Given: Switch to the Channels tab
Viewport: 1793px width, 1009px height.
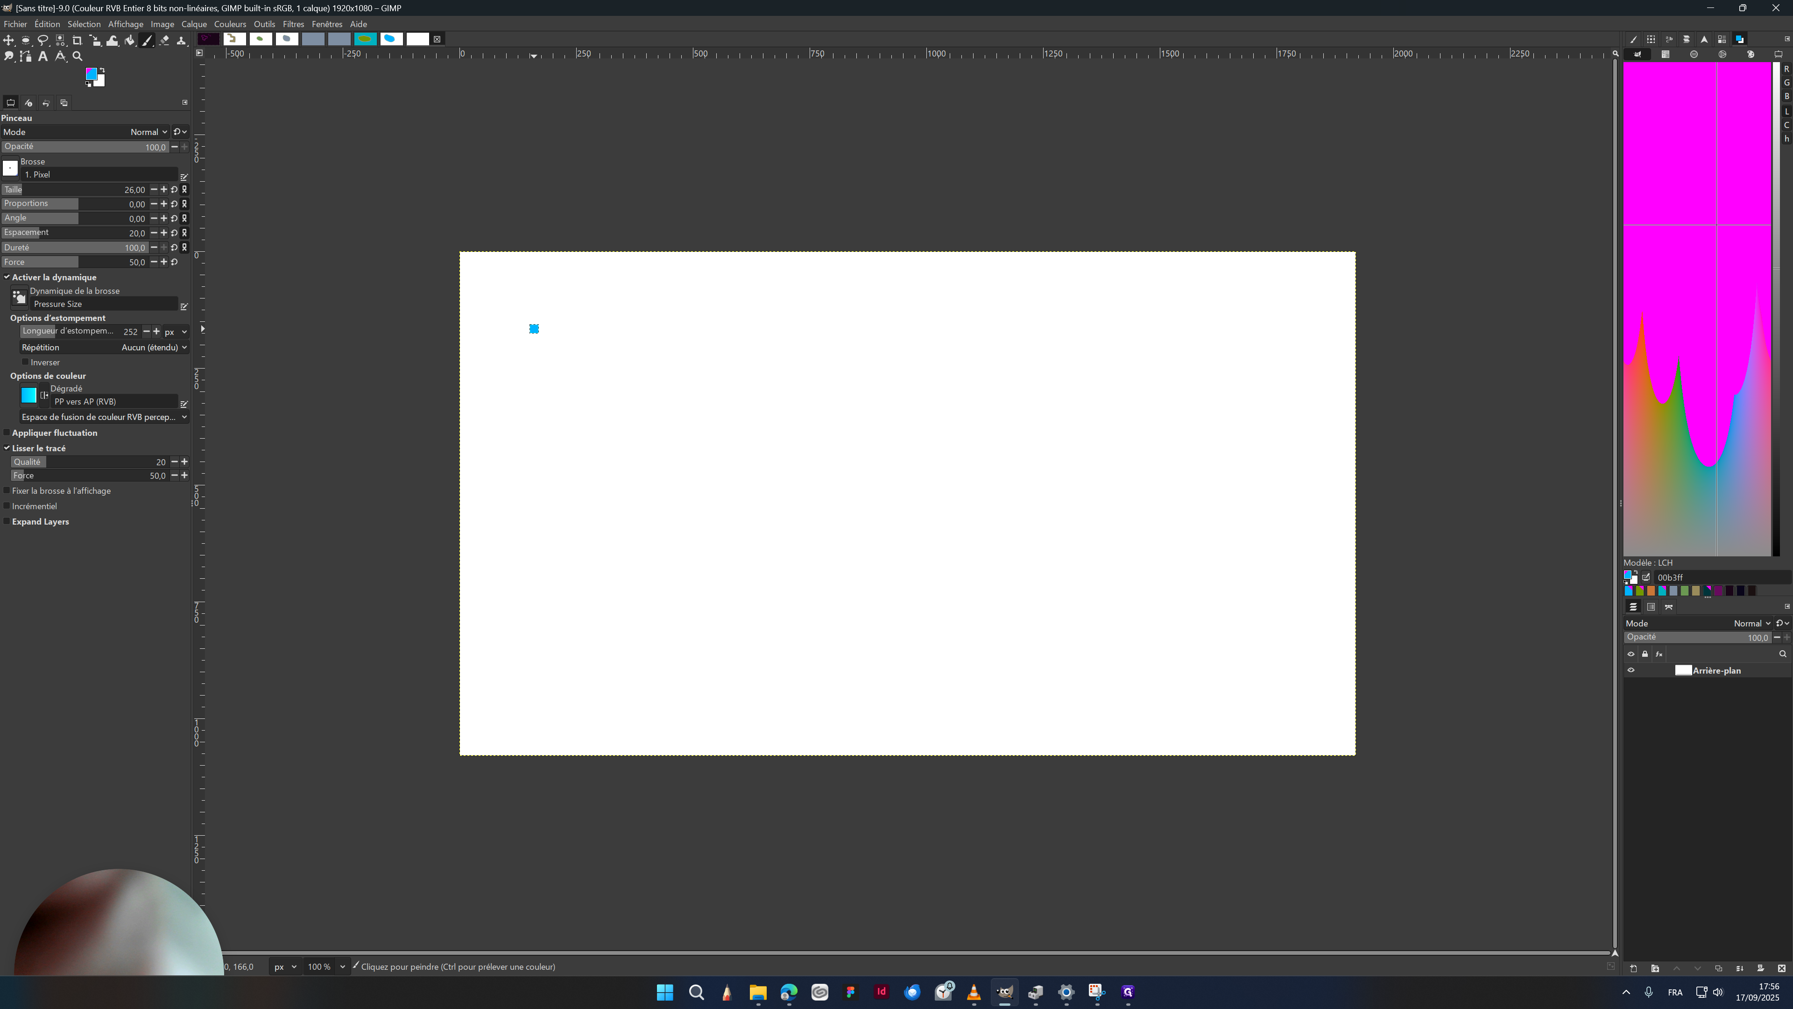Looking at the screenshot, I should tap(1651, 606).
